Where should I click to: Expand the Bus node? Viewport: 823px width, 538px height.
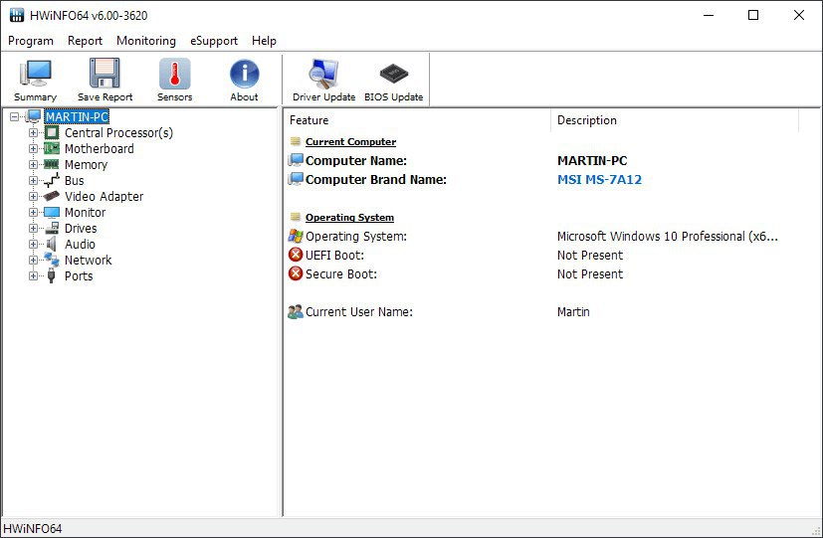point(33,180)
